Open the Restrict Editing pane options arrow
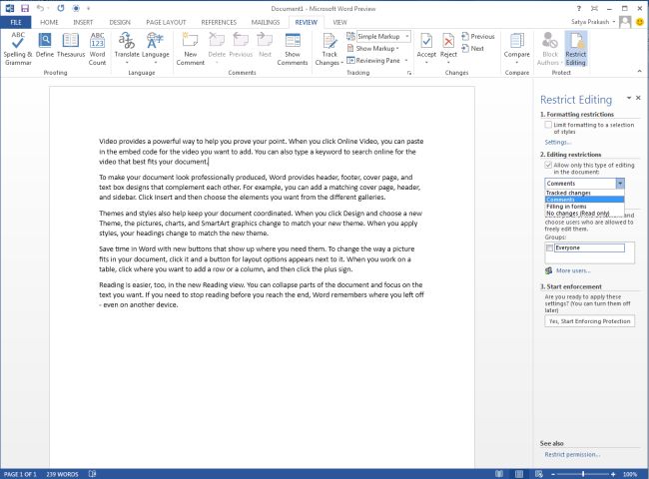Image resolution: width=649 pixels, height=479 pixels. (x=629, y=98)
